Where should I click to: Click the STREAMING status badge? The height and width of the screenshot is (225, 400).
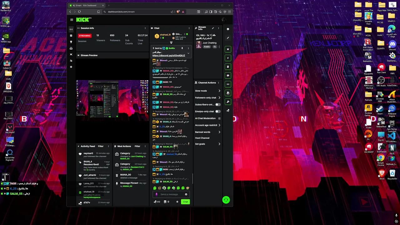pyautogui.click(x=84, y=36)
